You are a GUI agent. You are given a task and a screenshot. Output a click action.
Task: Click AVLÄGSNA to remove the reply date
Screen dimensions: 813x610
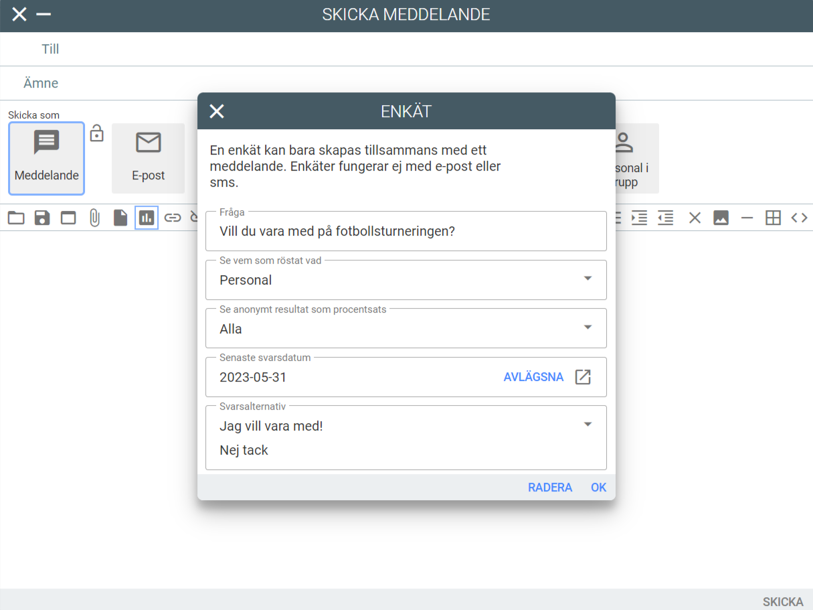[533, 377]
